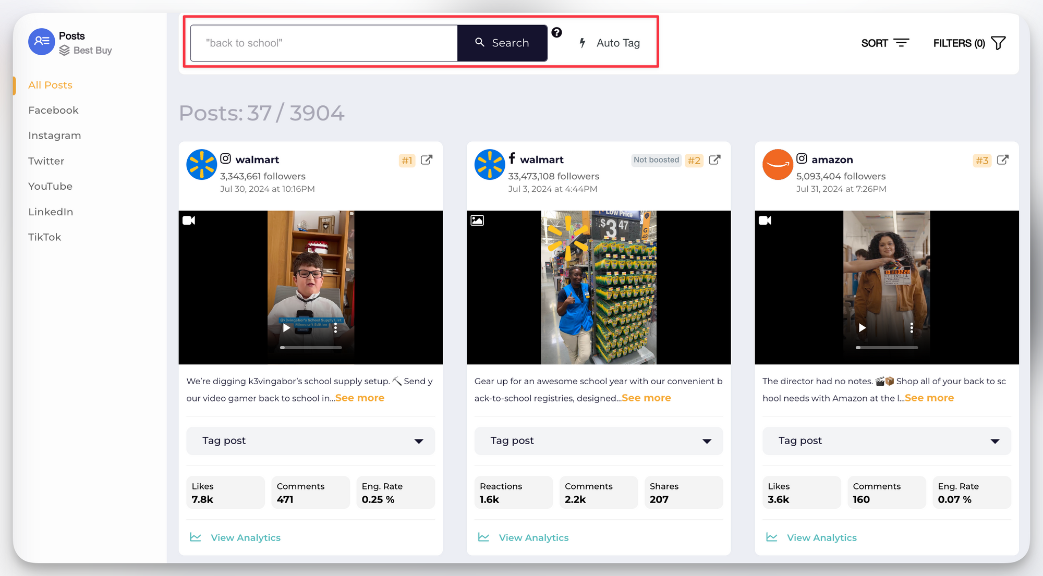Click the #2 rank badge
Screen dimensions: 1043x576
pyautogui.click(x=694, y=161)
